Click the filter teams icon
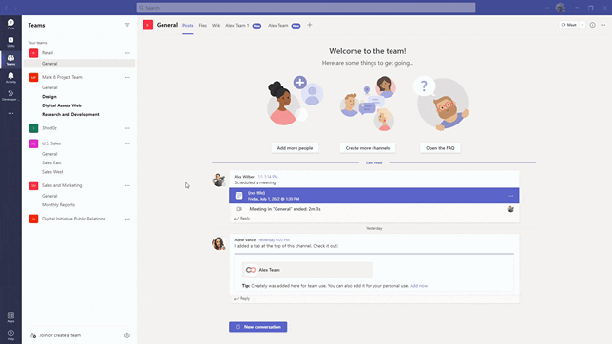 click(x=127, y=25)
